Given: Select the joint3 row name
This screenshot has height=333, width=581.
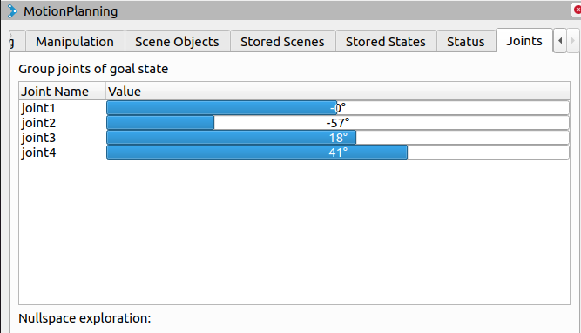Looking at the screenshot, I should coord(38,138).
